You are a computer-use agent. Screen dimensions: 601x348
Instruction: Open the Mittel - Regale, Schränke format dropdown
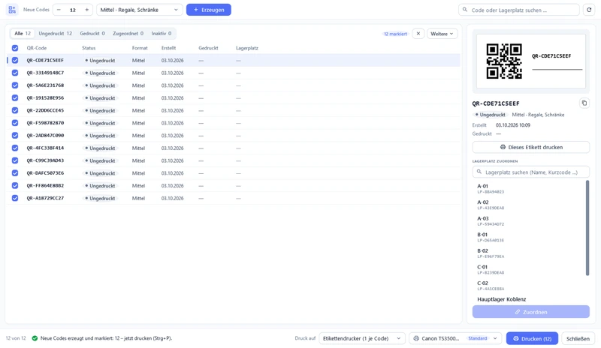pyautogui.click(x=140, y=10)
